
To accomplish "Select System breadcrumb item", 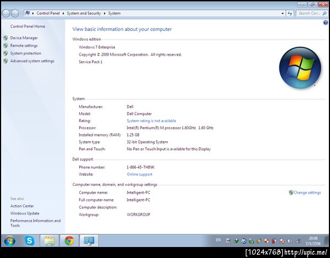I will pyautogui.click(x=114, y=13).
